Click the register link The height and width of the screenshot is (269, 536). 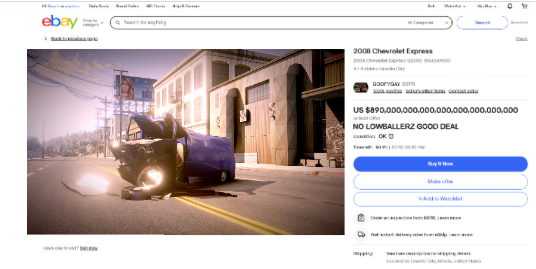click(72, 6)
